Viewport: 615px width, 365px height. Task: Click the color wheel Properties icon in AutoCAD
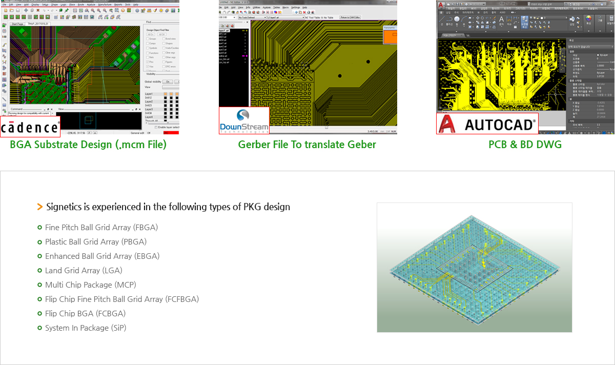588,19
